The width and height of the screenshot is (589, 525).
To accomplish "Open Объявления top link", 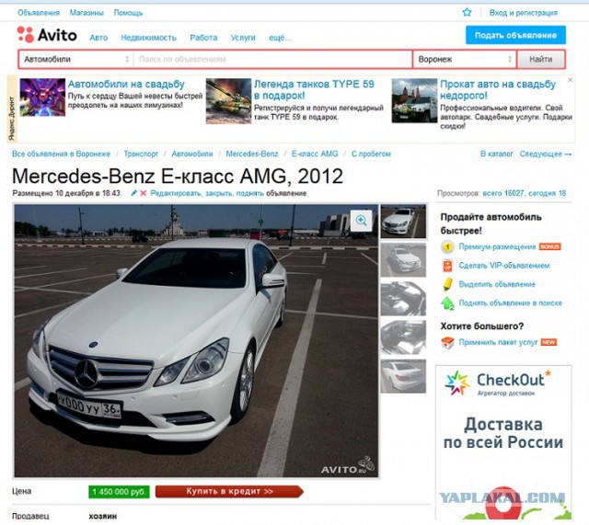I will click(39, 13).
